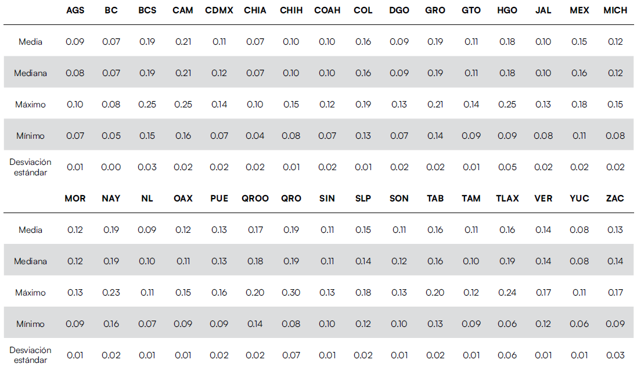Screen dimensions: 637x367
Task: Select the Mediana value for TLAX
Action: tap(507, 261)
